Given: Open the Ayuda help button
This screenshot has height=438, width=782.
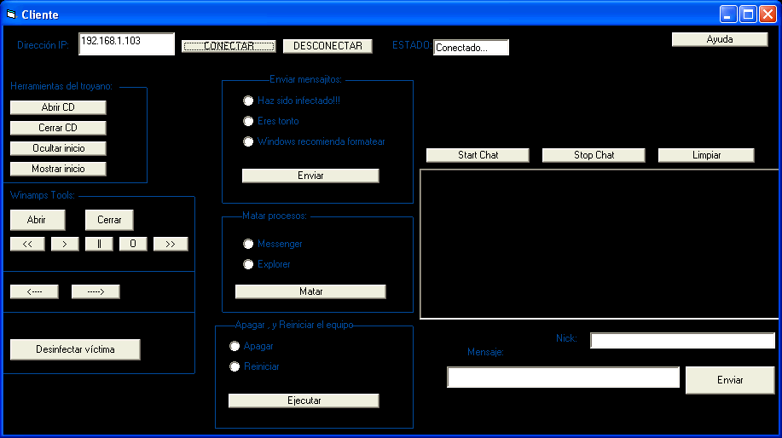Looking at the screenshot, I should coord(719,39).
